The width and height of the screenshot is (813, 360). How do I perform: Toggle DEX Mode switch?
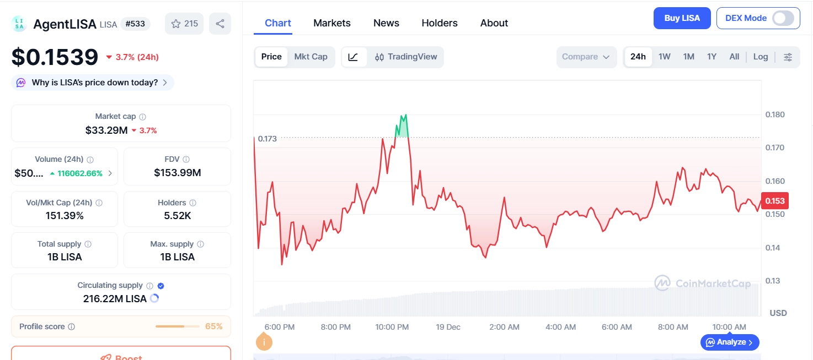[x=783, y=18]
